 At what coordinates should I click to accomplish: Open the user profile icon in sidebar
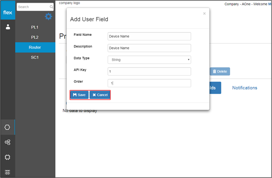coord(8,27)
